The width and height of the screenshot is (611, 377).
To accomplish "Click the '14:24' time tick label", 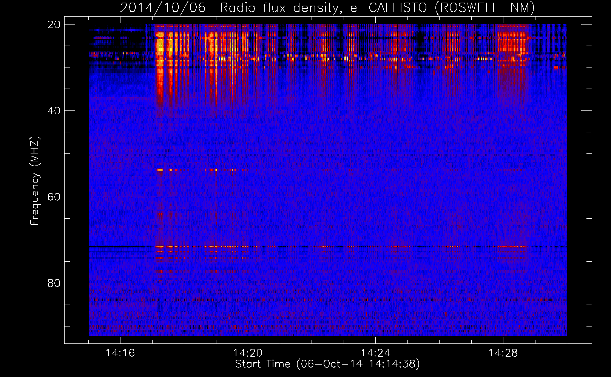I will [375, 353].
